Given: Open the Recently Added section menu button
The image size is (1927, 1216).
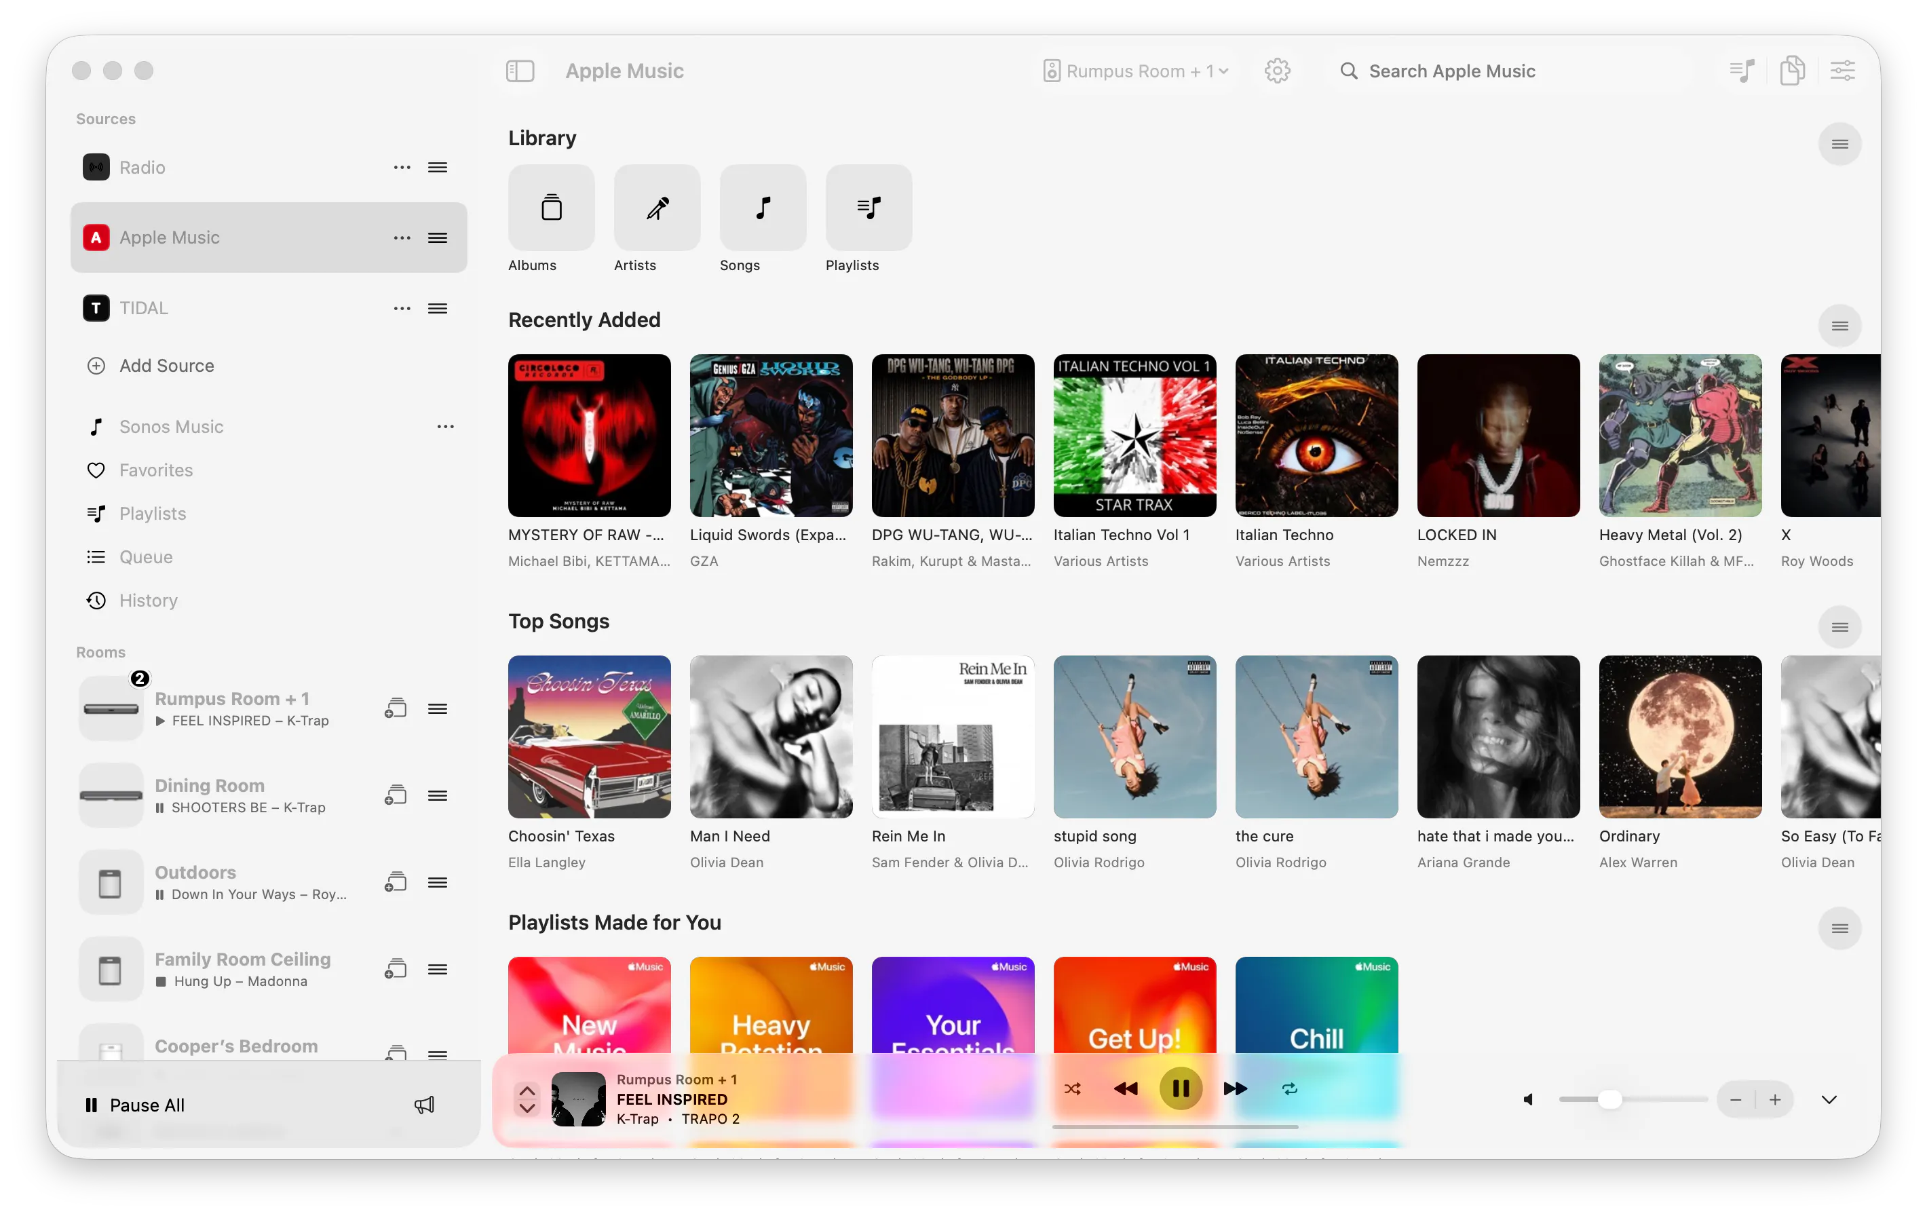Looking at the screenshot, I should click(1839, 326).
